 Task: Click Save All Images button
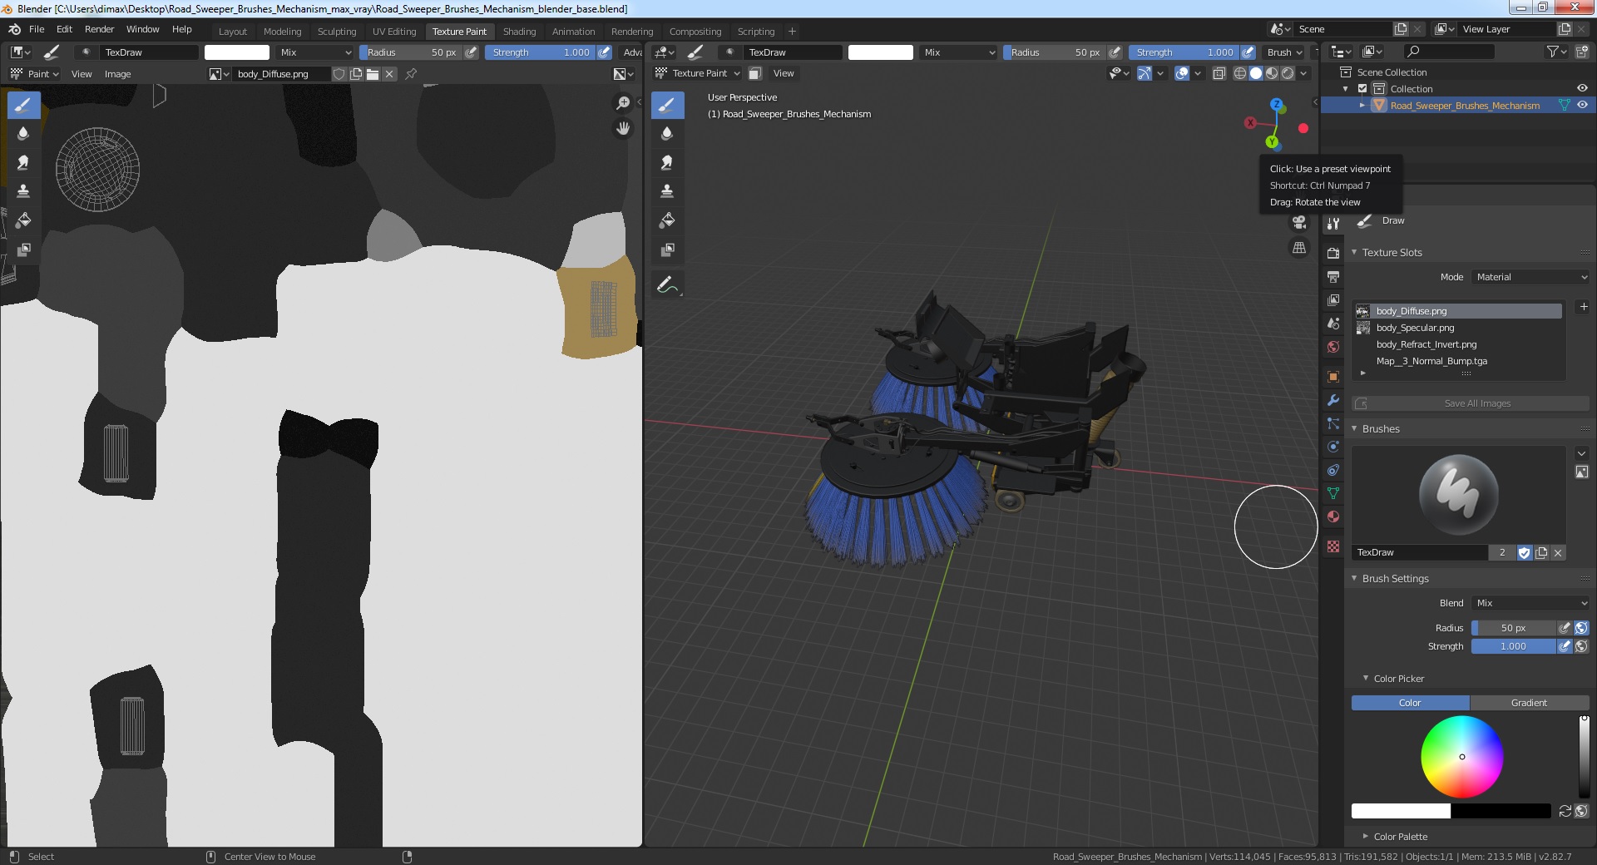tap(1471, 403)
